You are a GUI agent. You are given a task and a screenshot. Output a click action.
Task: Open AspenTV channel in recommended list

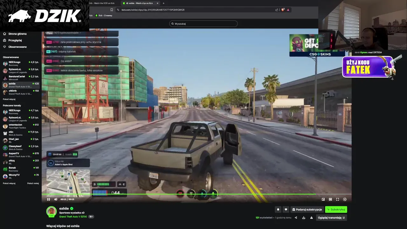[21, 155]
